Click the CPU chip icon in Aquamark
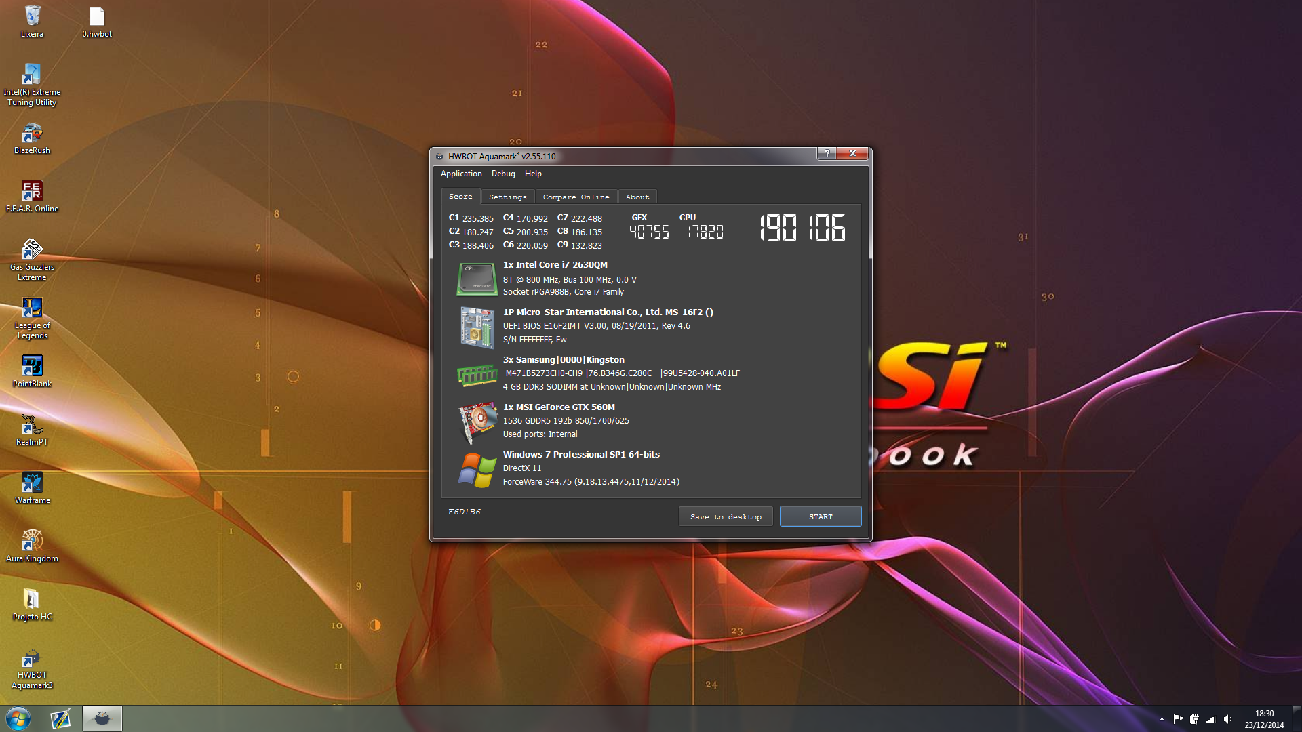Image resolution: width=1302 pixels, height=732 pixels. [477, 279]
